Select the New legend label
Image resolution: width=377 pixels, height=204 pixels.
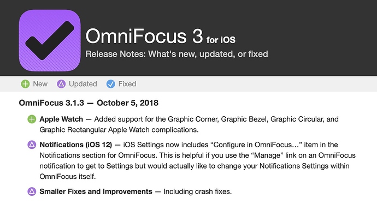click(40, 84)
